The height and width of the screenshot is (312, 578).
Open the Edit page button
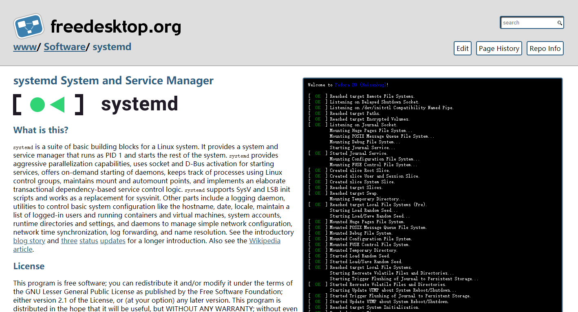pyautogui.click(x=462, y=48)
